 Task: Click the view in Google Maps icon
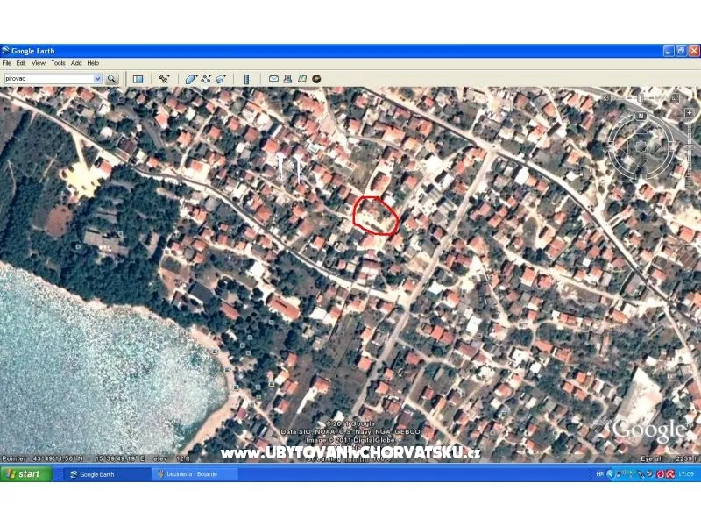302,79
